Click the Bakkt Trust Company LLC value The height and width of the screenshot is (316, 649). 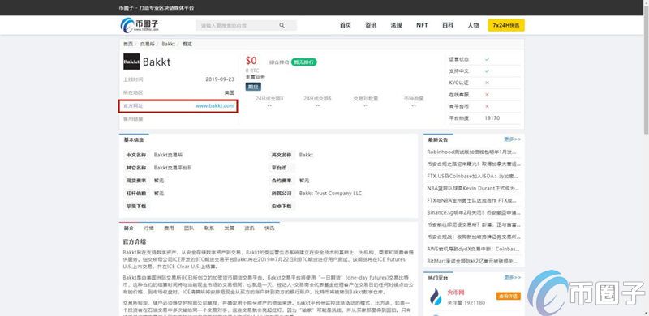(330, 193)
